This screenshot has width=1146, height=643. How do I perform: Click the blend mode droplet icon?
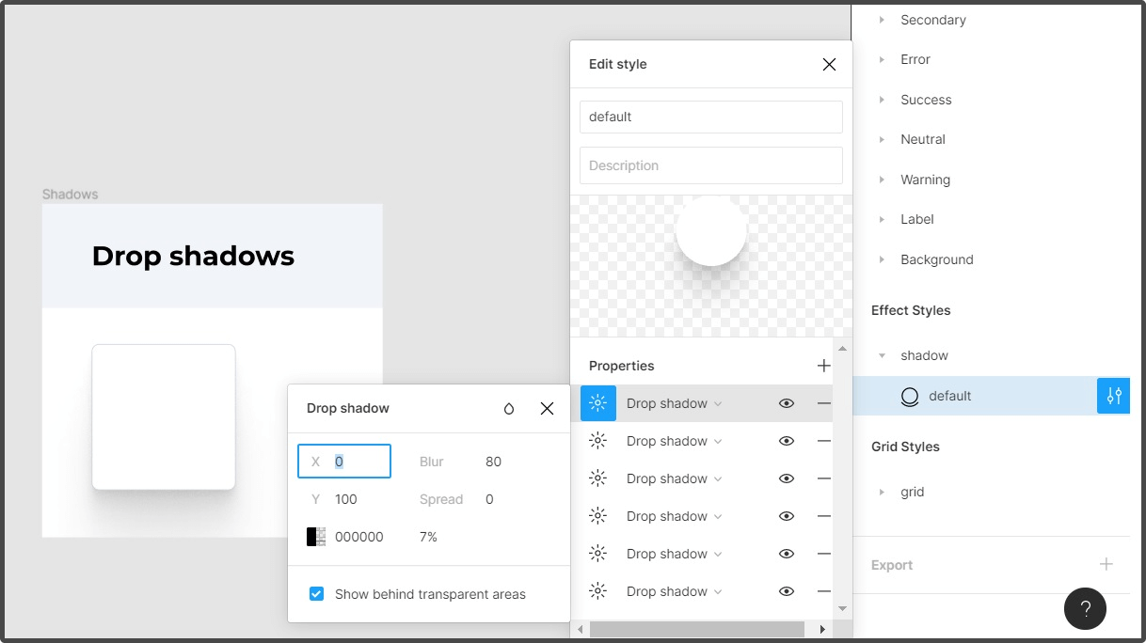[x=509, y=409]
